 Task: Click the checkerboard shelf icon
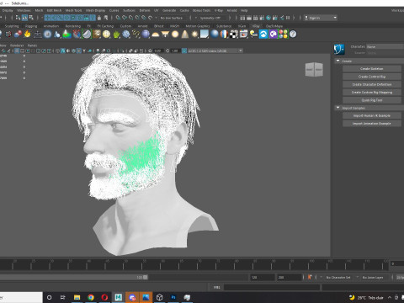[x=234, y=35]
